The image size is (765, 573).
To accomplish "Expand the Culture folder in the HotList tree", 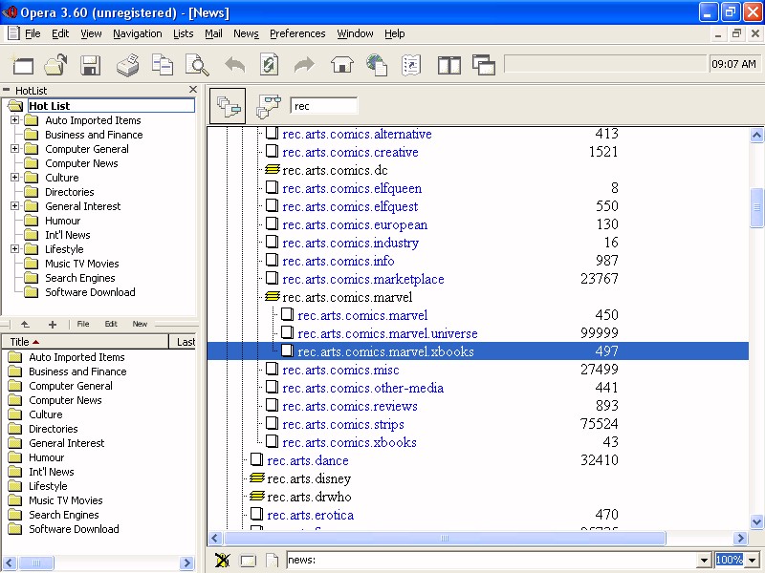I will click(x=15, y=178).
